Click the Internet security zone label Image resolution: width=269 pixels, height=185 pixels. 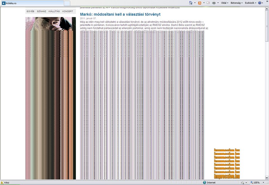211,183
